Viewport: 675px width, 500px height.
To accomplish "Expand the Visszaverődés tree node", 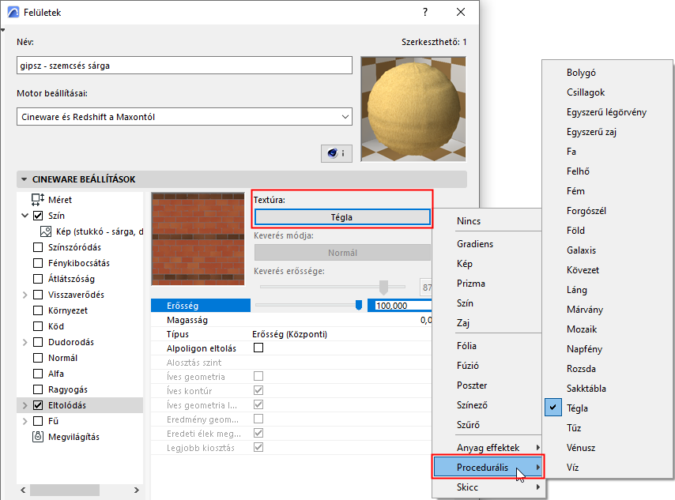I will [x=25, y=295].
